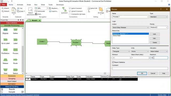171x96 pixels.
Task: Pin the Project Bar panel
Action: click(x=21, y=20)
